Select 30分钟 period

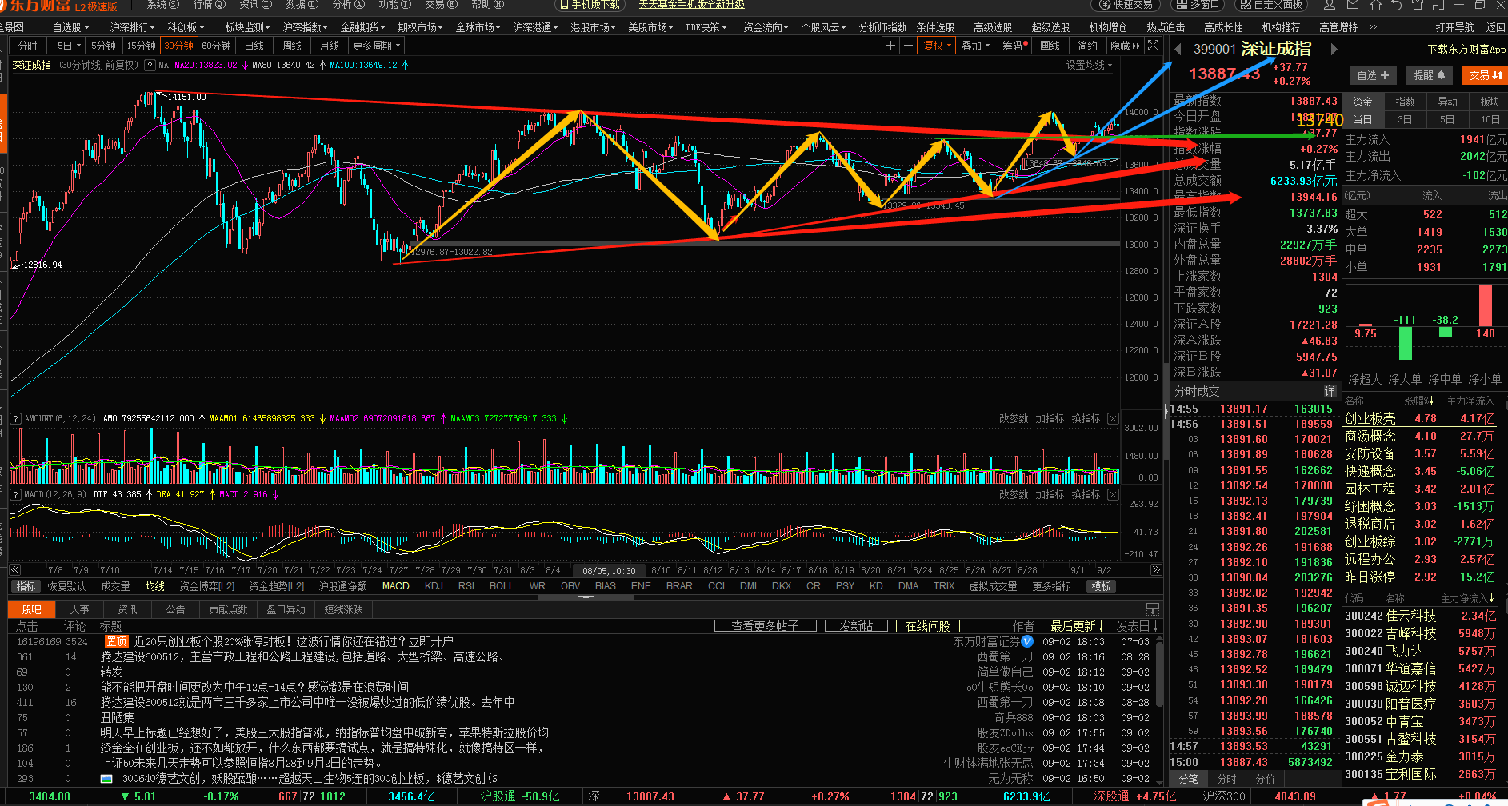click(x=179, y=46)
